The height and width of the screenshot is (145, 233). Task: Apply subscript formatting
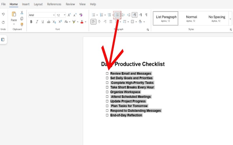click(x=54, y=22)
